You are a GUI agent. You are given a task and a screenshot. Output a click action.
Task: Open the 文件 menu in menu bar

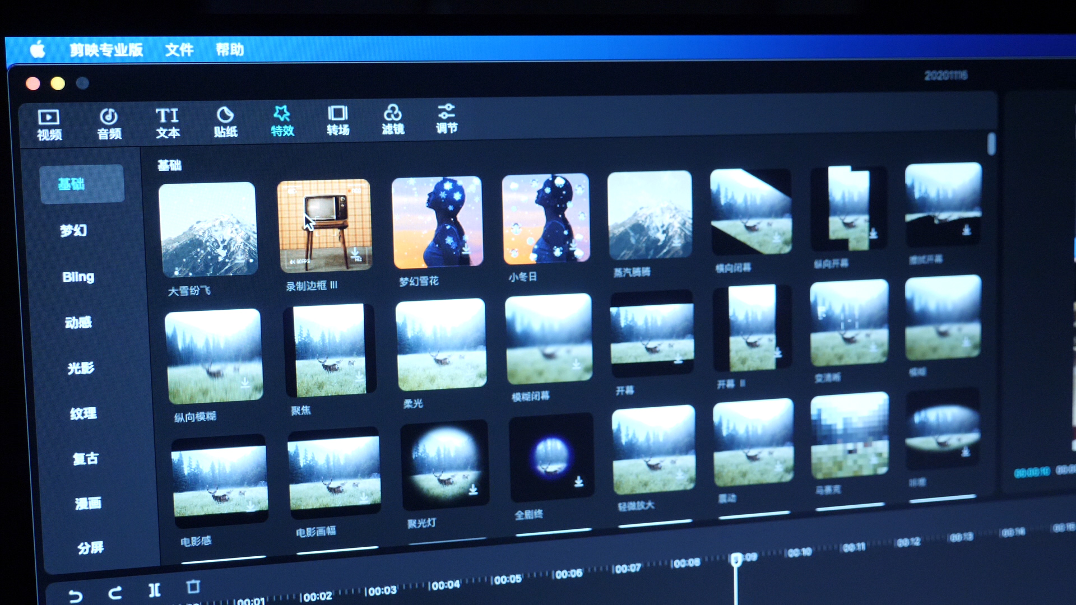tap(179, 50)
